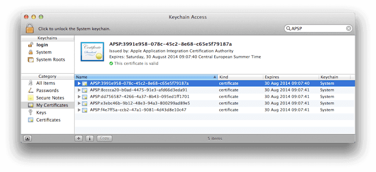The width and height of the screenshot is (376, 172).
Task: Click the Keys category key icon
Action: (30, 113)
